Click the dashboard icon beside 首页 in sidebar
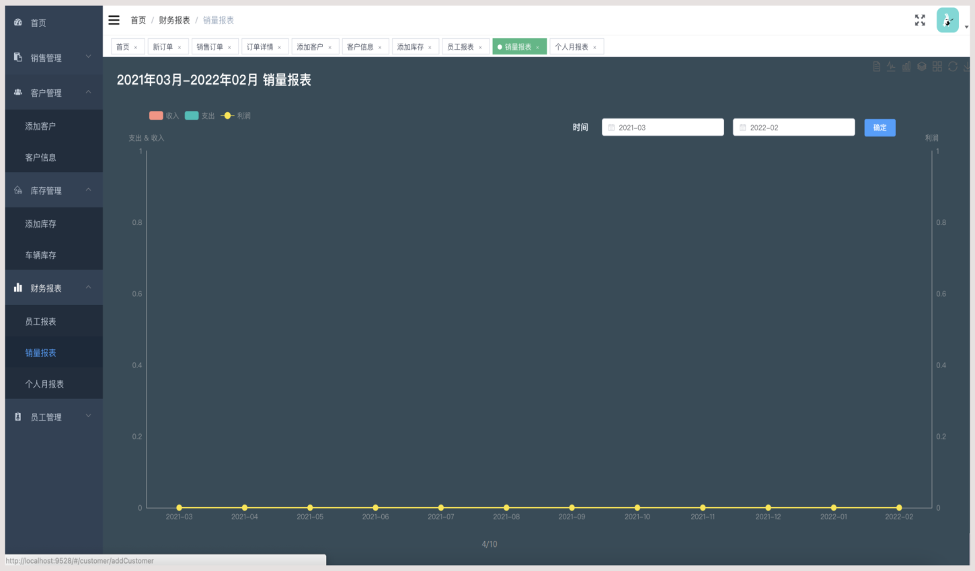This screenshot has width=975, height=571. [18, 22]
